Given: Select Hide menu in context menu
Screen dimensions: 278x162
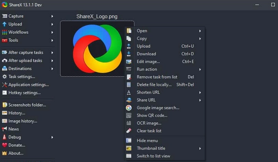Looking at the screenshot, I should pos(165,141).
